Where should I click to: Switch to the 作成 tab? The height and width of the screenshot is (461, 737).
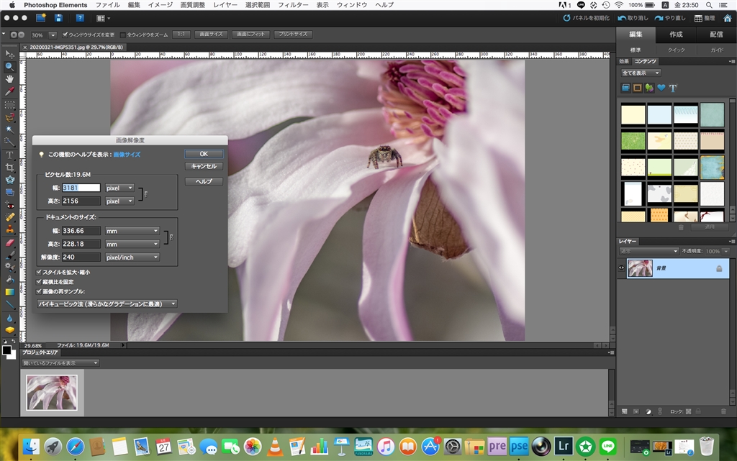pyautogui.click(x=676, y=34)
